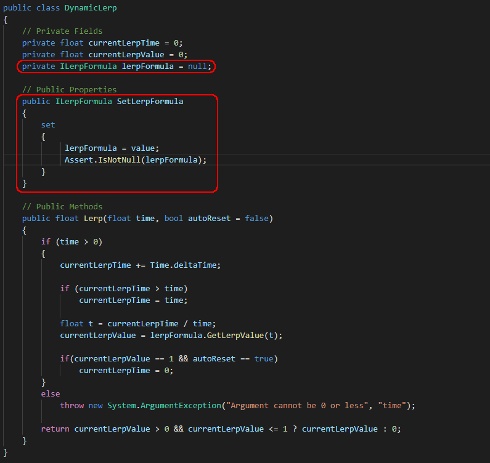Screen dimensions: 490x463
Task: Click the set accessor keyword
Action: (48, 125)
